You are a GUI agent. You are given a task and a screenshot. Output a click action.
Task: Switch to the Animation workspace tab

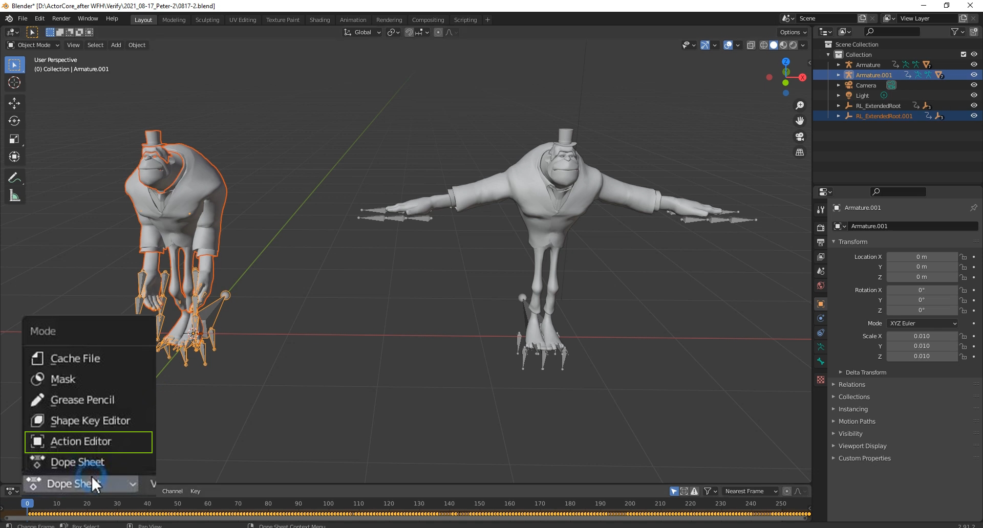point(353,19)
